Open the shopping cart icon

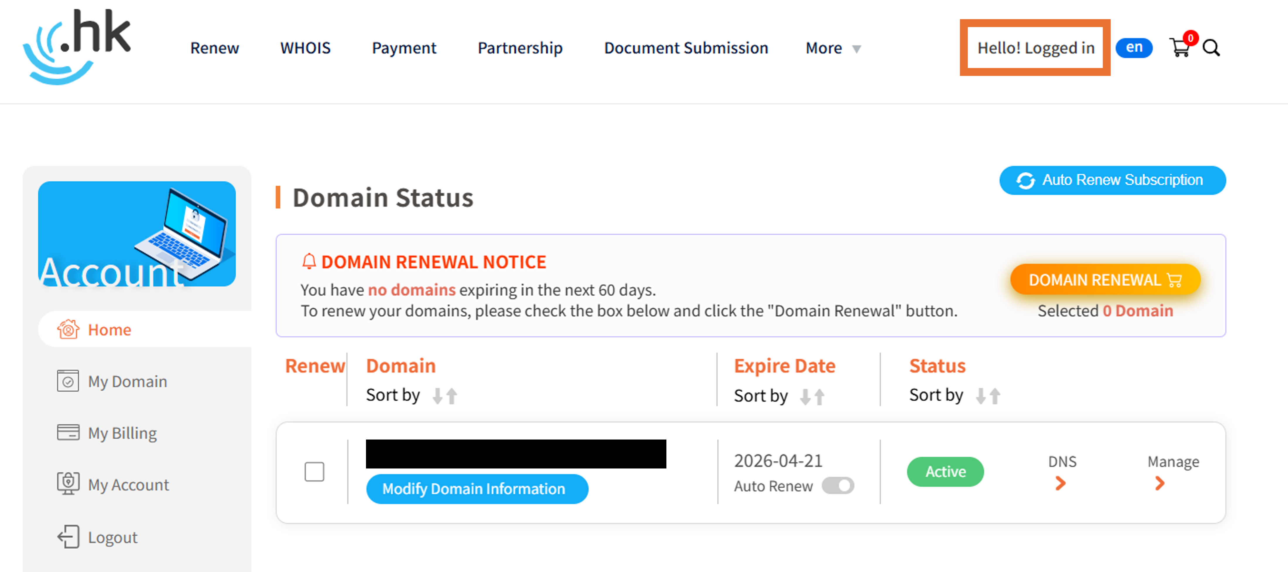point(1180,48)
